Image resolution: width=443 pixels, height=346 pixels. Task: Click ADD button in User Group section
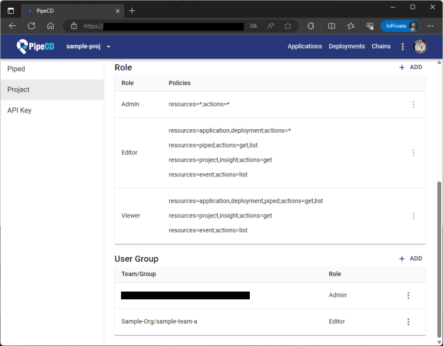[x=411, y=259]
